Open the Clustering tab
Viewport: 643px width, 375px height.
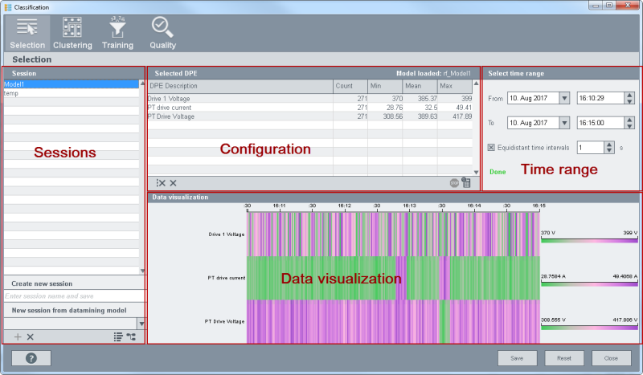(72, 33)
